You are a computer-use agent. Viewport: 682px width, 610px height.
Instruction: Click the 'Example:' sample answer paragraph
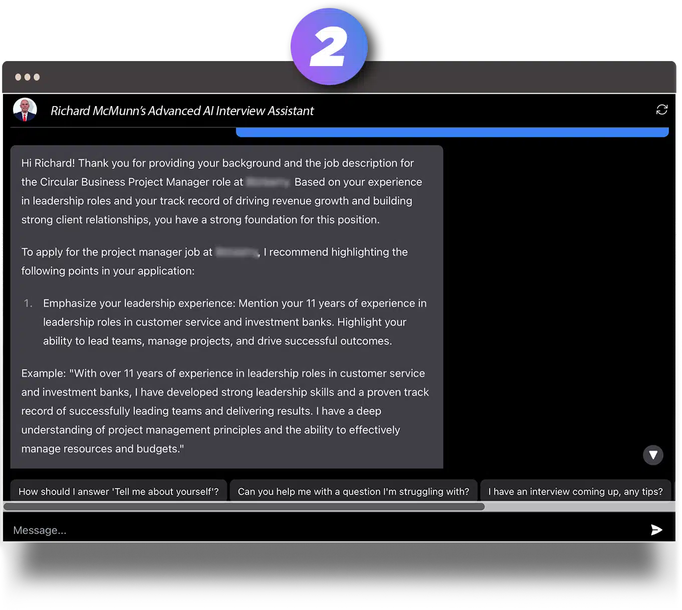[225, 411]
